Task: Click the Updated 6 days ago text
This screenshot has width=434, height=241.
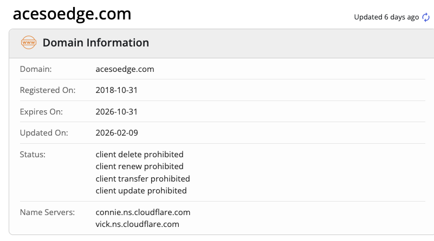Action: coord(386,17)
